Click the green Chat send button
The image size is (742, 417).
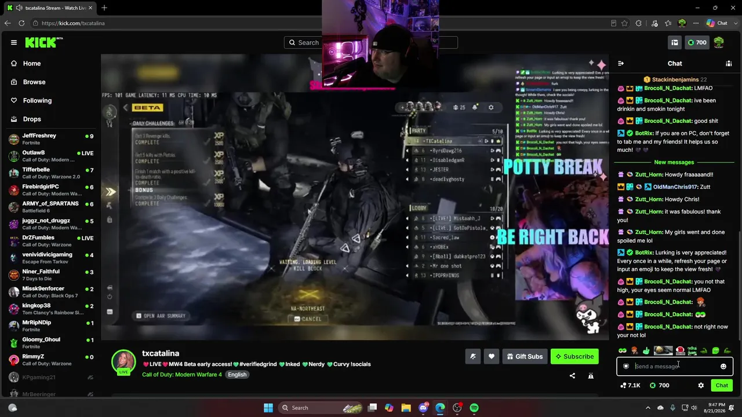pos(722,385)
